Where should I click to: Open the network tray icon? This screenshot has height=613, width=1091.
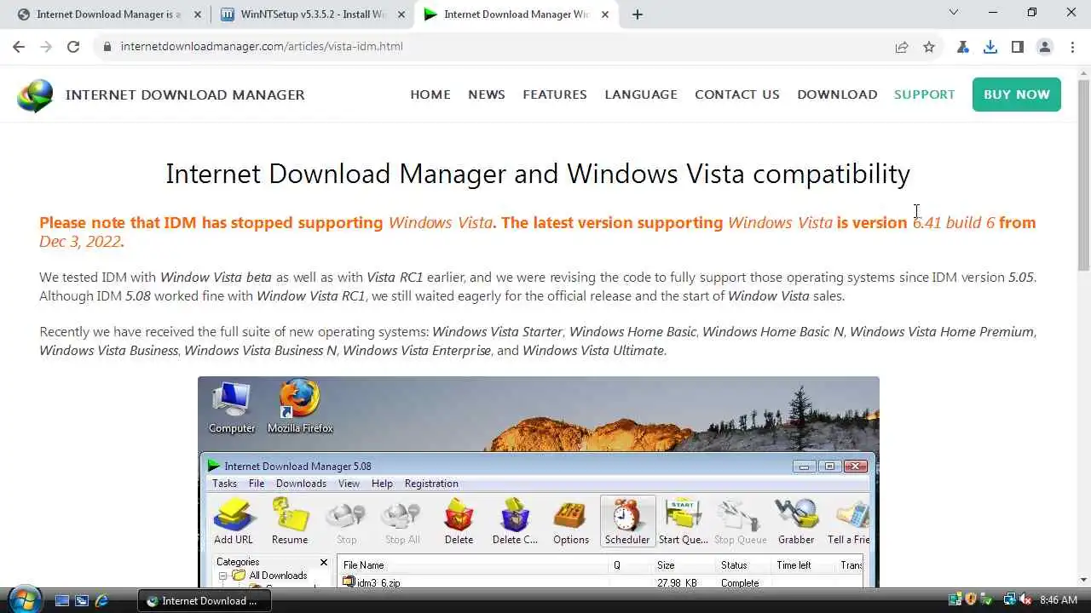coord(1009,600)
